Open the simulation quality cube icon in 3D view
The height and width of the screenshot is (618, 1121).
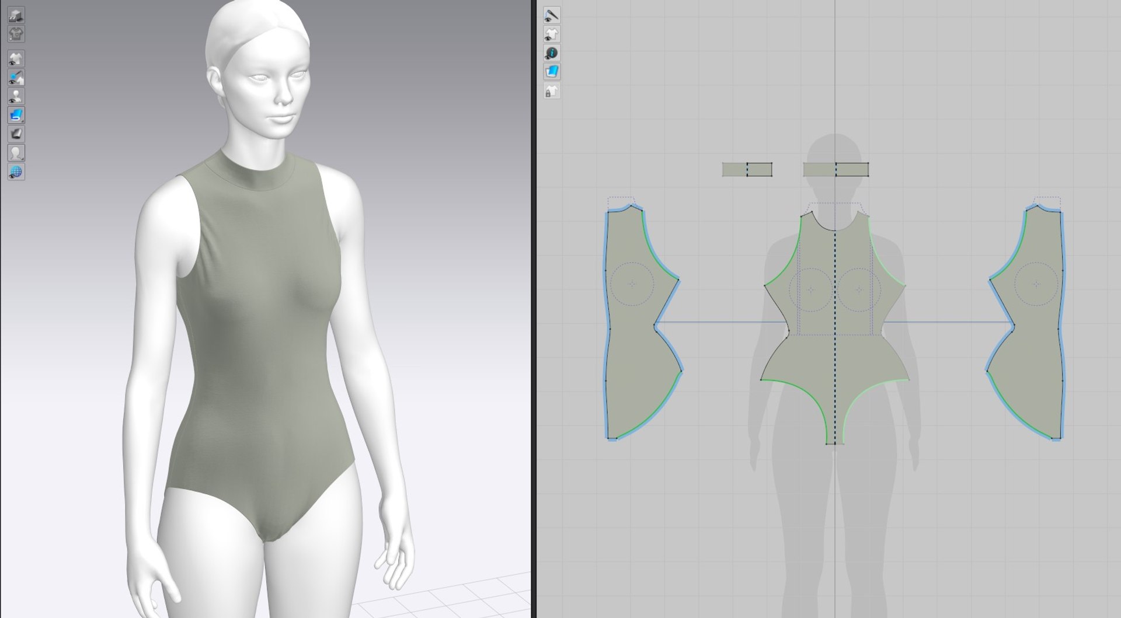[x=16, y=15]
